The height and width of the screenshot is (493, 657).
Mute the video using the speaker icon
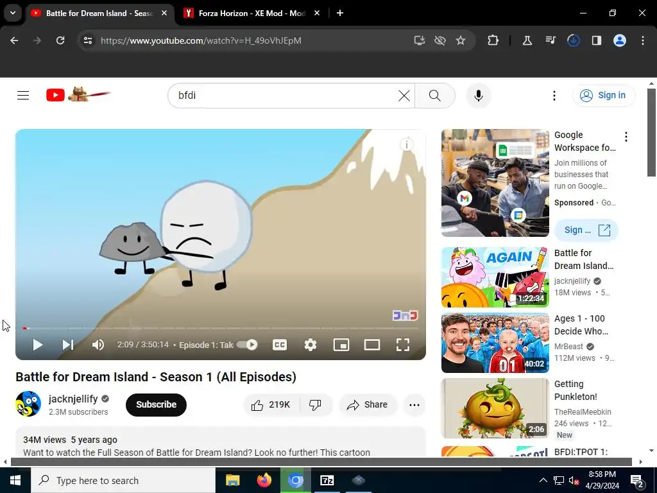(98, 345)
